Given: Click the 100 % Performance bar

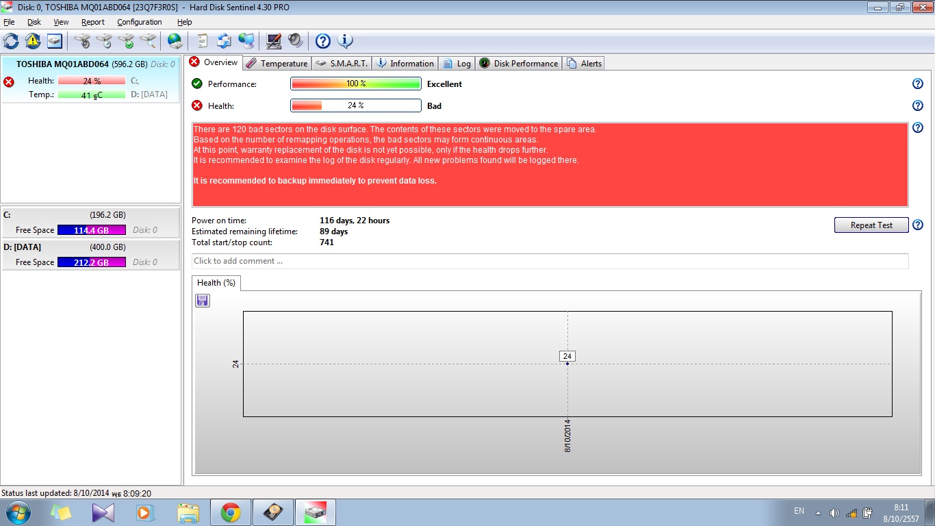Looking at the screenshot, I should 356,84.
